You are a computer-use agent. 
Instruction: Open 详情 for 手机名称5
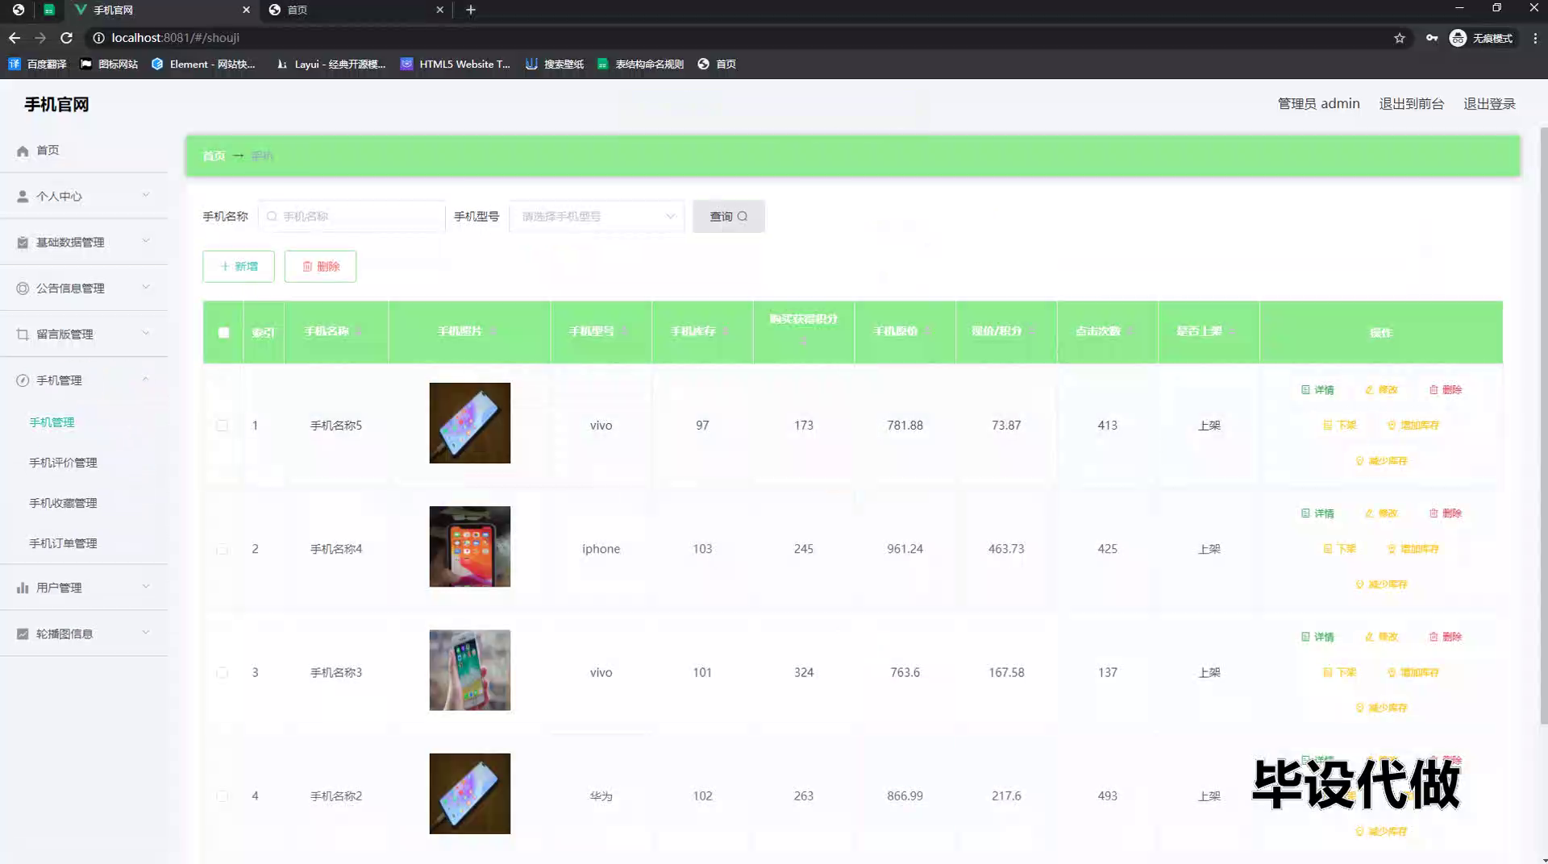pyautogui.click(x=1317, y=389)
